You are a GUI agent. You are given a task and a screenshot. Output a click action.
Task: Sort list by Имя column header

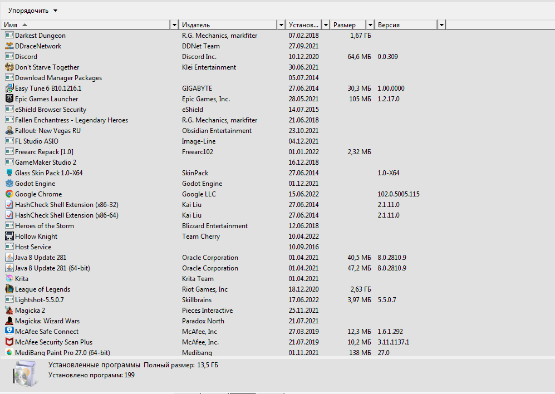click(86, 25)
